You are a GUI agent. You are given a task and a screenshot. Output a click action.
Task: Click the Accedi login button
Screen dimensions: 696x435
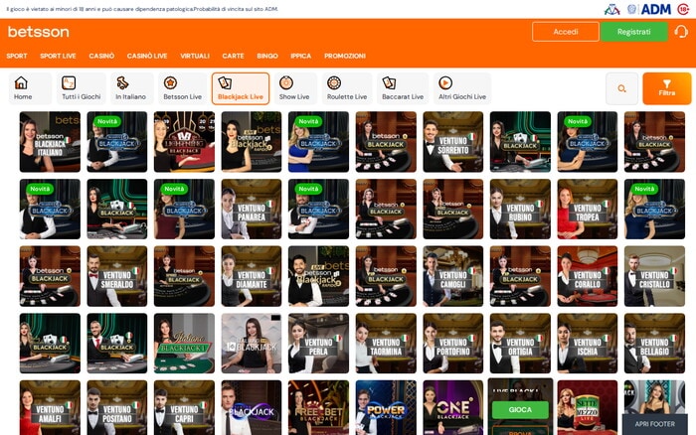pos(565,32)
